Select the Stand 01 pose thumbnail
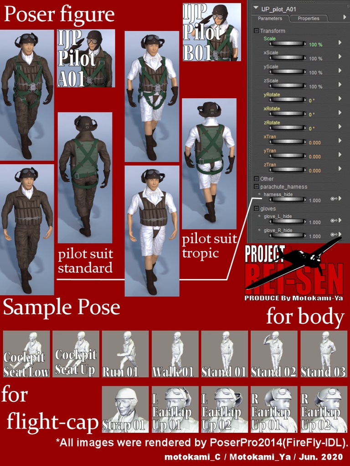This screenshot has width=350, height=466. coord(224,354)
